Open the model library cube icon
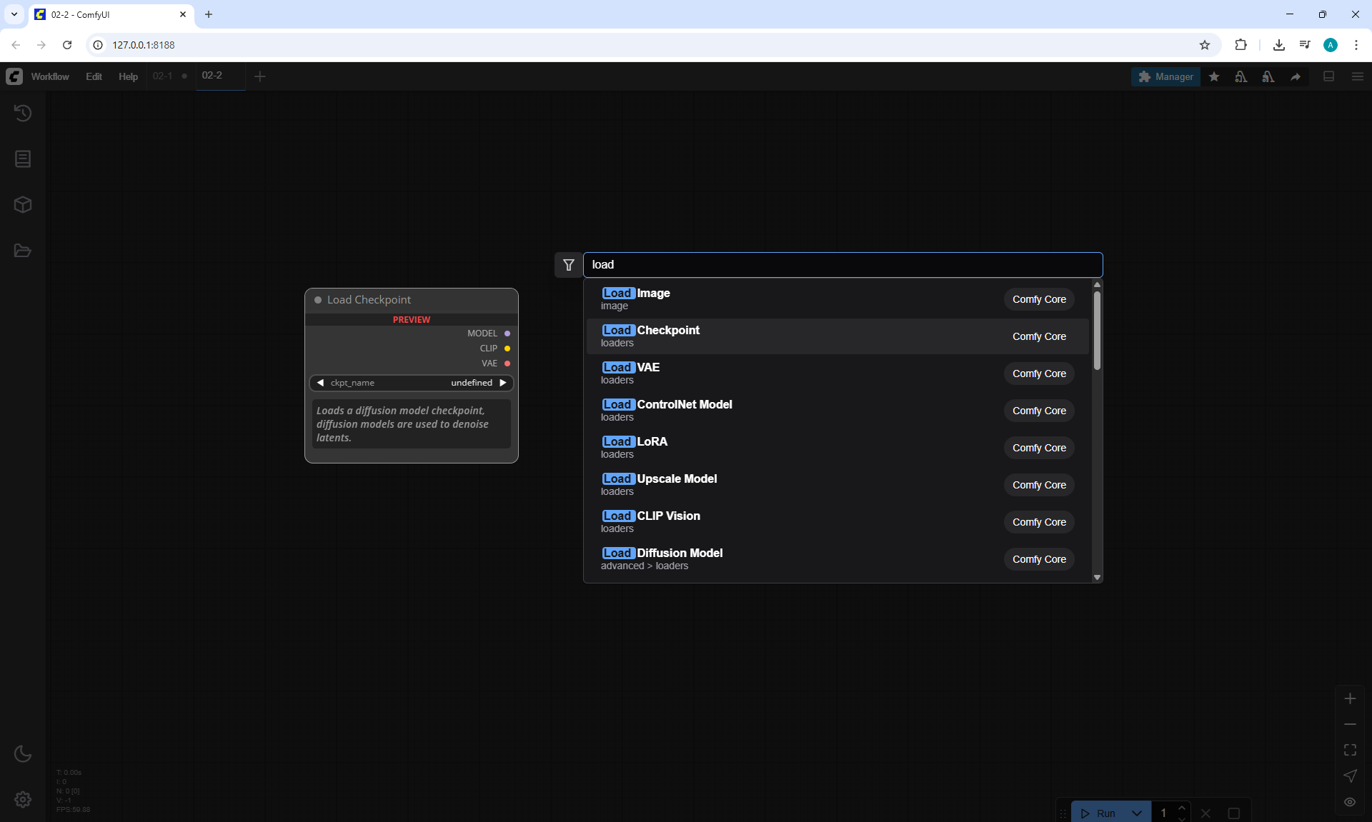This screenshot has width=1372, height=822. tap(23, 205)
